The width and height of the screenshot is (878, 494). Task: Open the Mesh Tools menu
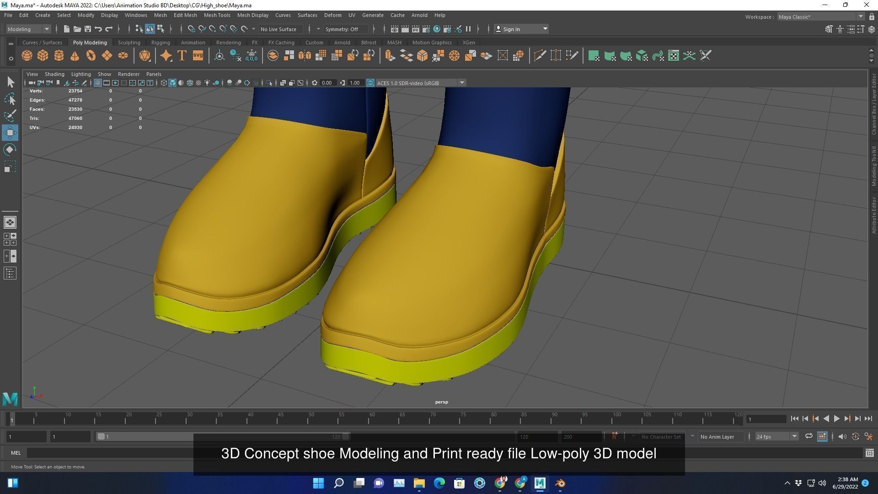(217, 15)
